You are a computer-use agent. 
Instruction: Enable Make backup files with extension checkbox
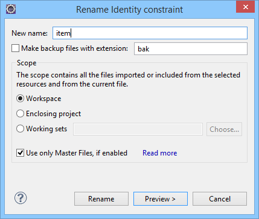(x=15, y=48)
